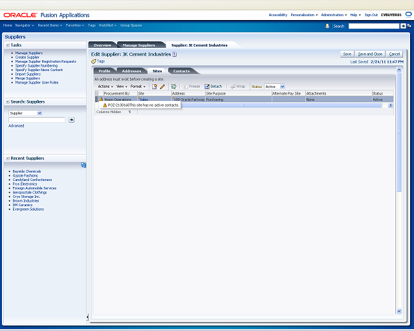Open Bayside Chemicals recent supplier
This screenshot has width=414, height=331.
click(x=27, y=171)
